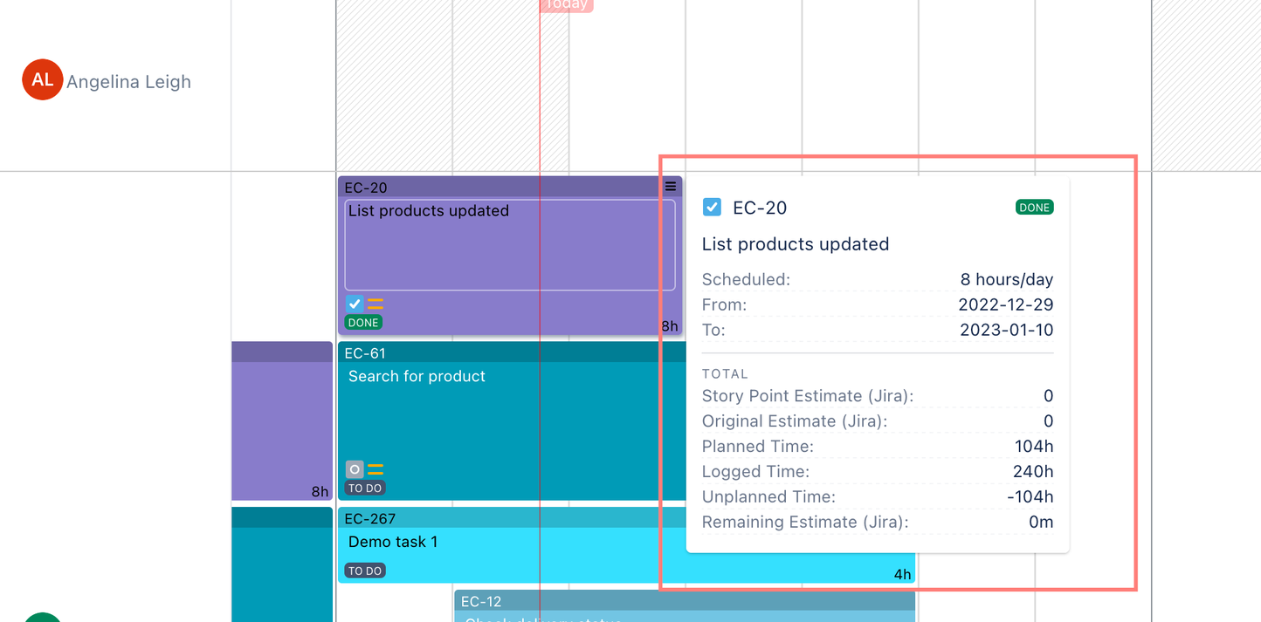Click the TO DO badge on EC-61 card
Viewport: 1261px width, 622px height.
click(365, 489)
